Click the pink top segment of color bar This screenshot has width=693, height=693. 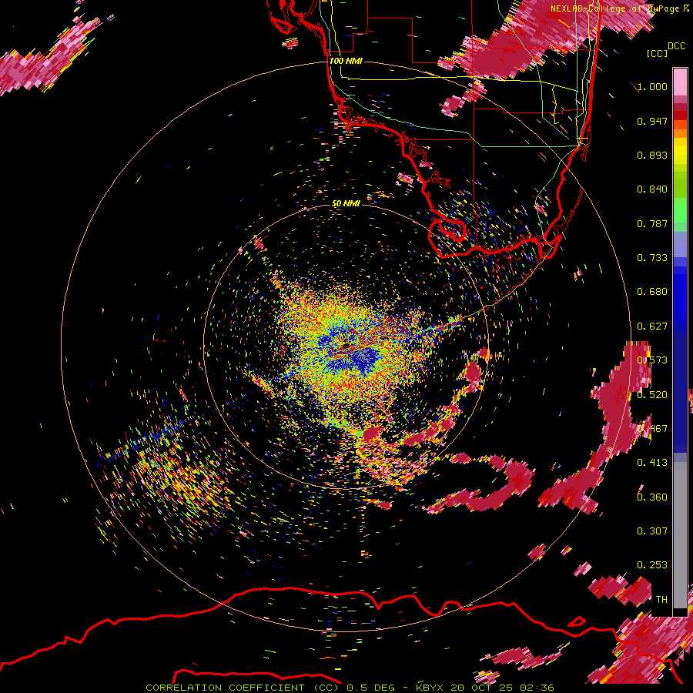click(680, 82)
